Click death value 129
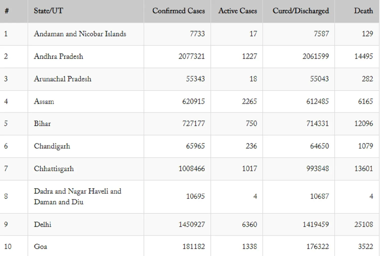The width and height of the screenshot is (380, 256). pos(367,34)
